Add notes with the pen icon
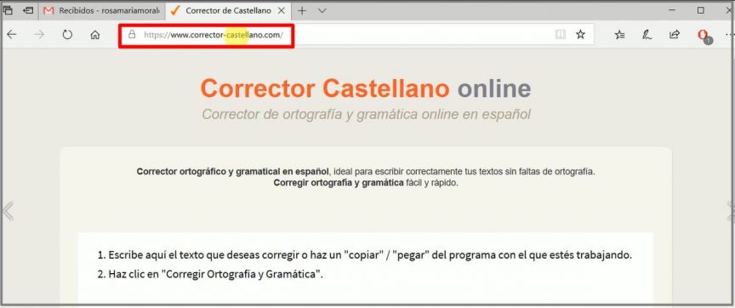 tap(647, 34)
